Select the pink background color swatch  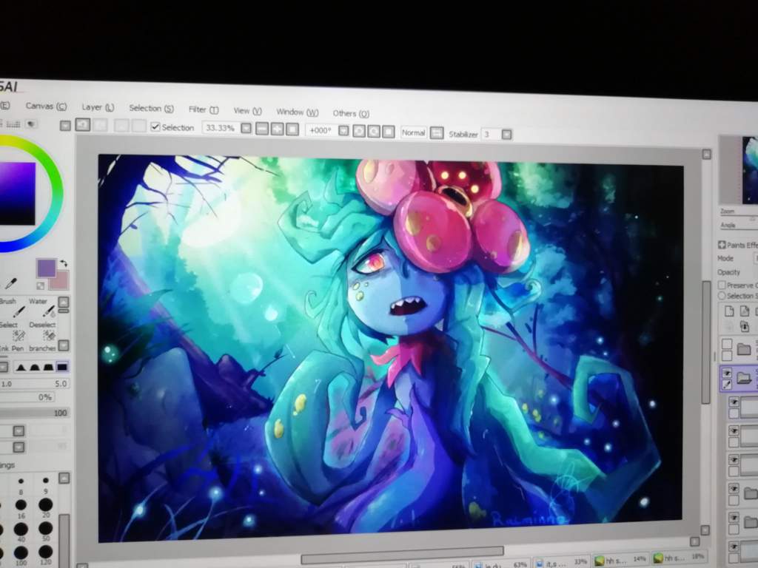tap(60, 280)
